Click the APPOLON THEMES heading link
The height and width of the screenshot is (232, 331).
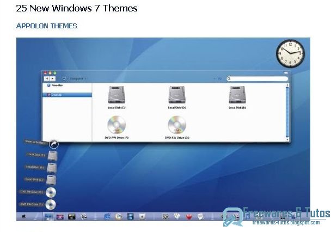click(47, 26)
